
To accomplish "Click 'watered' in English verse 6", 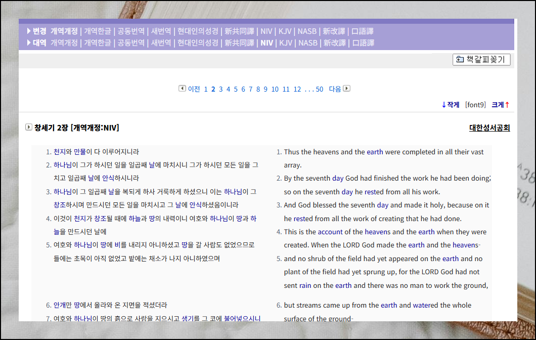I will pos(425,305).
